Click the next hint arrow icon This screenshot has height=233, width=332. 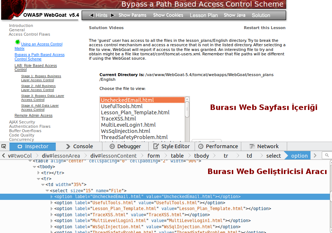pyautogui.click(x=113, y=15)
